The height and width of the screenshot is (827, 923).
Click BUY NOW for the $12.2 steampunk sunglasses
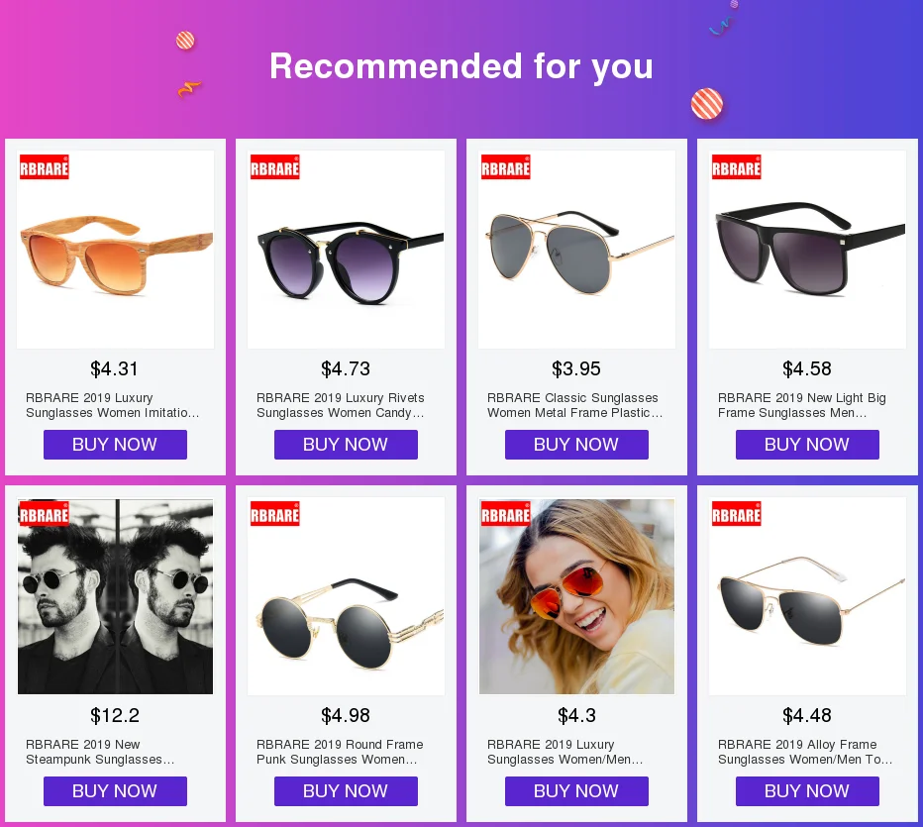[x=115, y=791]
